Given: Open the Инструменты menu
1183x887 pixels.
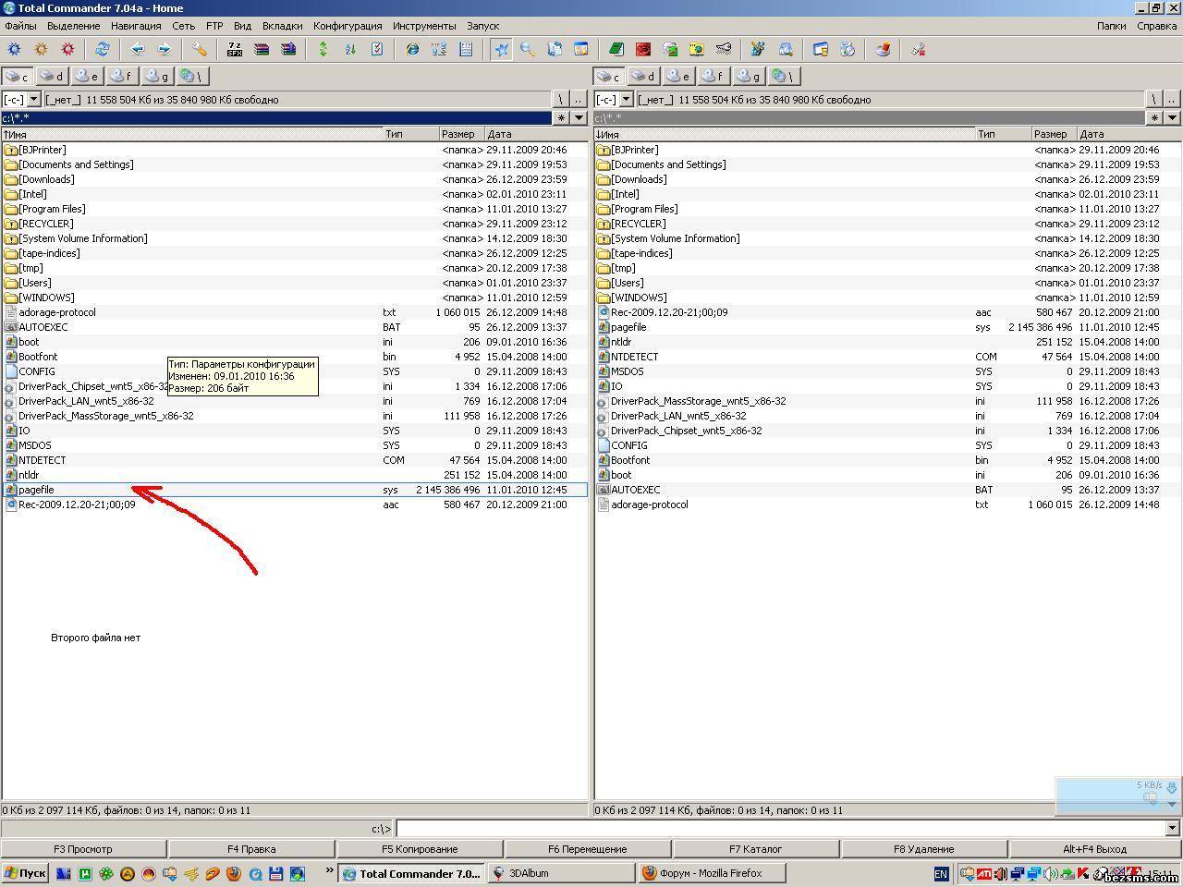Looking at the screenshot, I should coord(424,26).
